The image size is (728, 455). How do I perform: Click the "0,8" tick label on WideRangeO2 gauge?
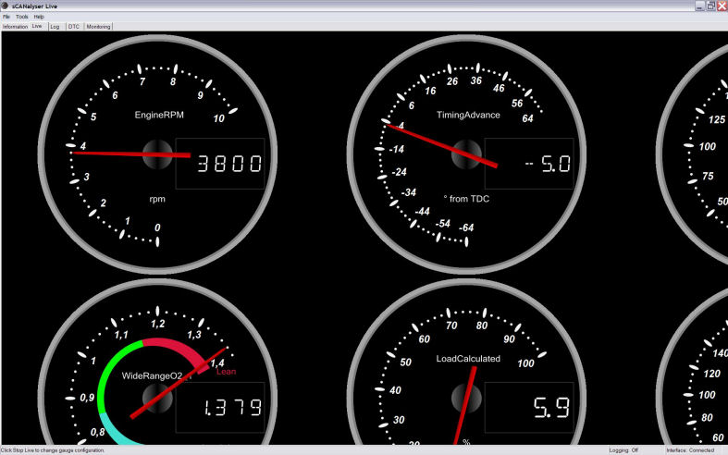click(97, 432)
